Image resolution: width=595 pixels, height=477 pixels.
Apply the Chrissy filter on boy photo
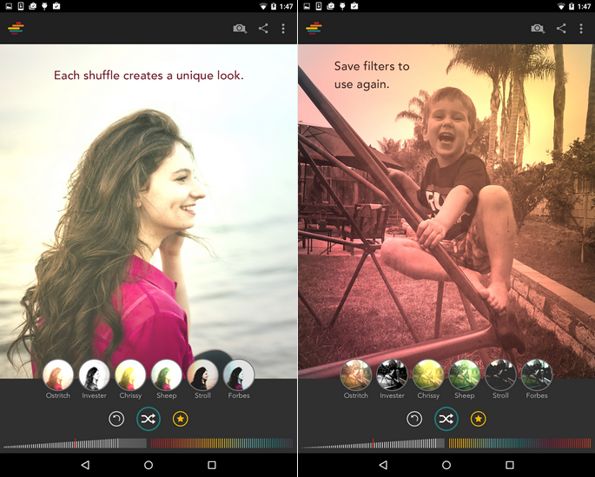(x=428, y=375)
